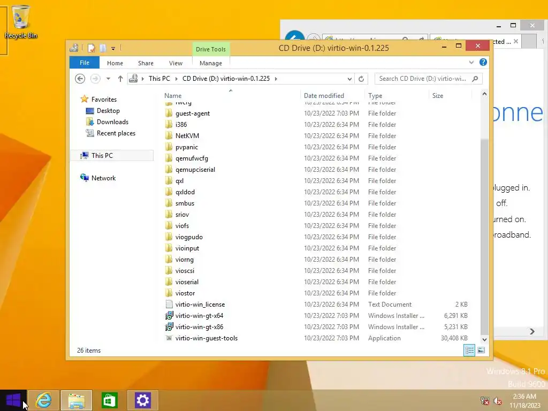
Task: Select the i386 folder
Action: (181, 125)
